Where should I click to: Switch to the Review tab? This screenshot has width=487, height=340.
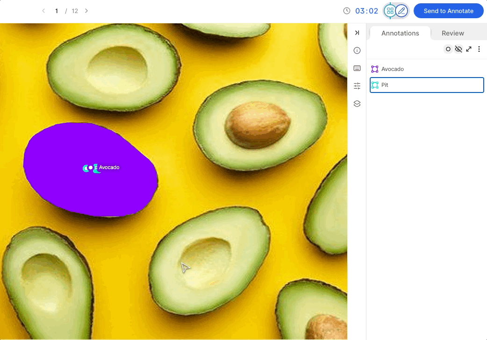pos(452,33)
